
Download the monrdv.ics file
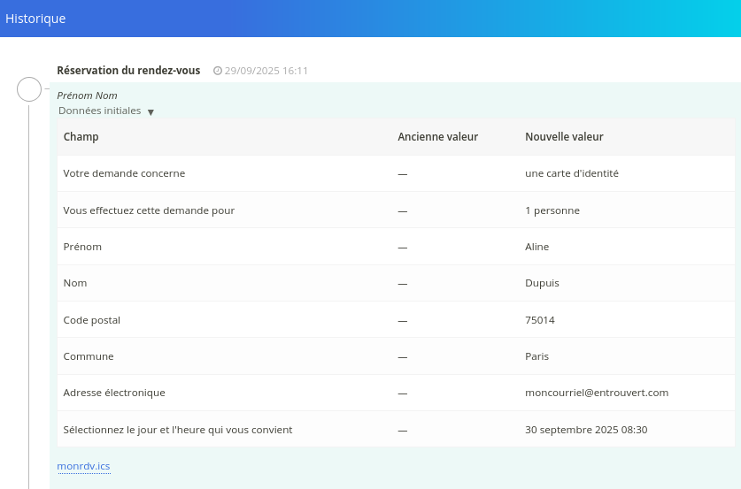tap(83, 466)
